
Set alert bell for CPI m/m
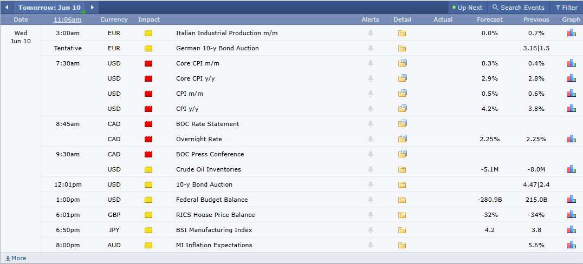pos(370,94)
